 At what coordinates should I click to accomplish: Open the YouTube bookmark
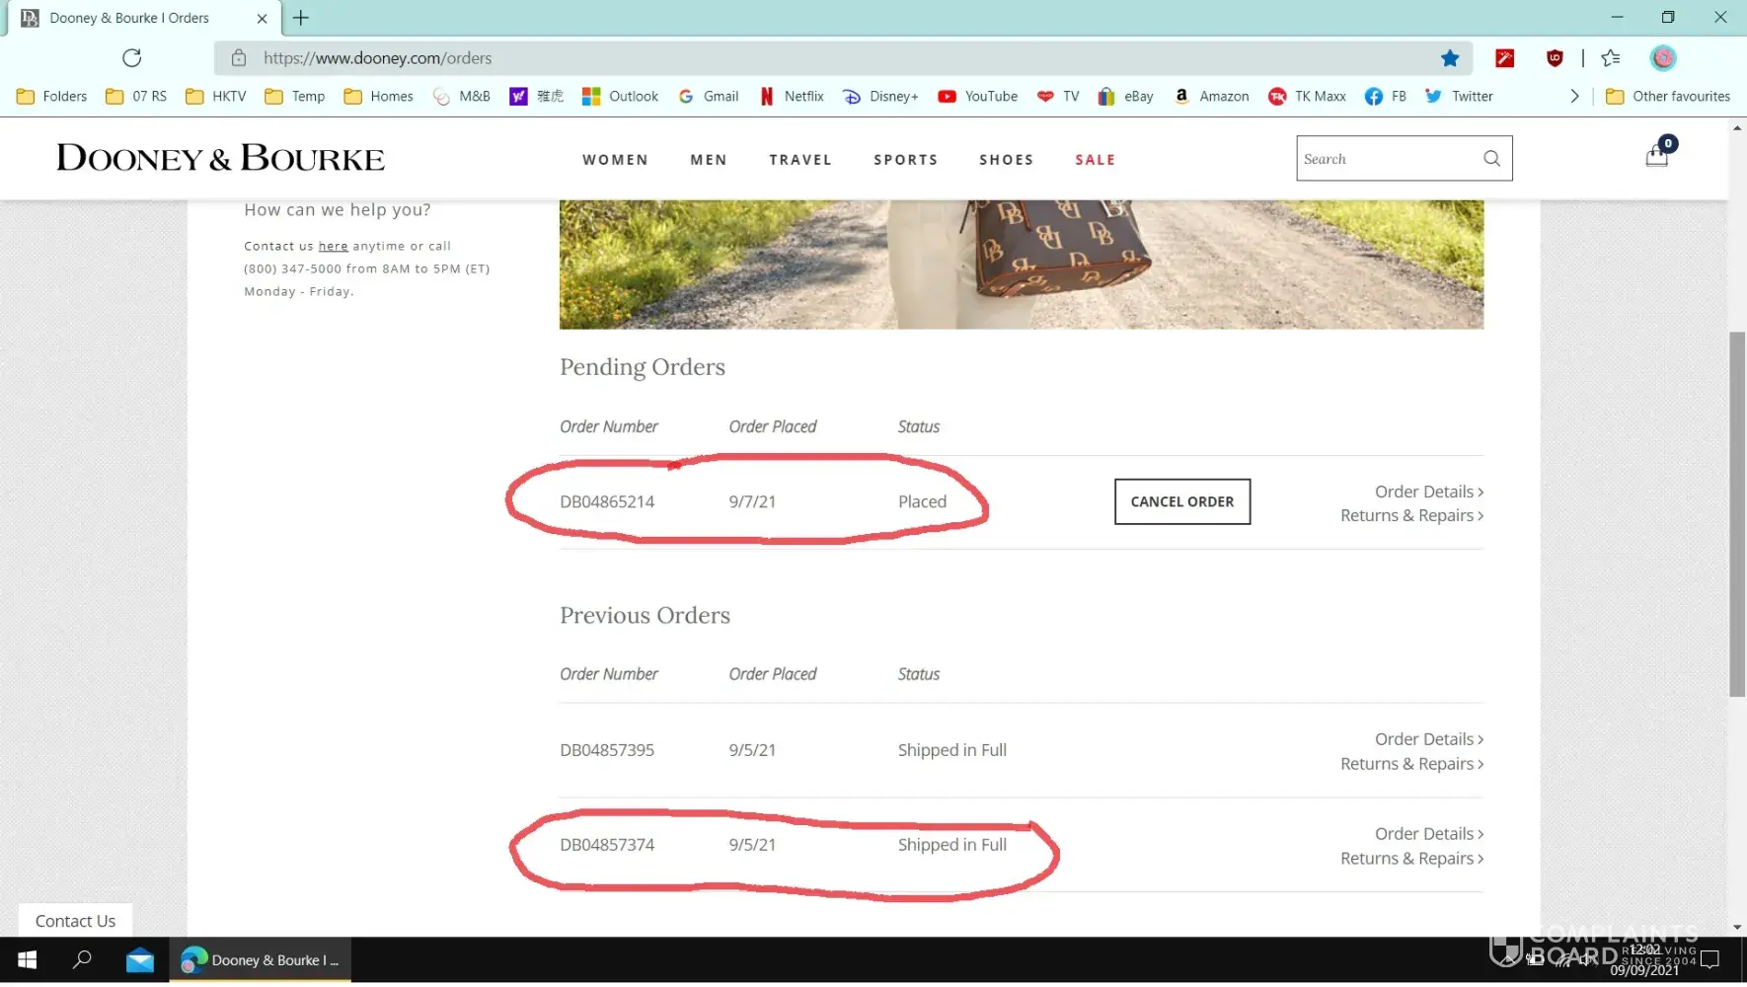pos(977,96)
